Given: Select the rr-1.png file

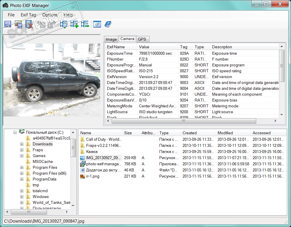Looking at the screenshot, I should [x=93, y=176].
